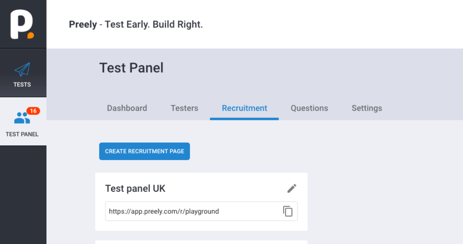Screen dimensions: 463x244
Task: Click the TESTS sidebar label
Action: pyautogui.click(x=22, y=84)
